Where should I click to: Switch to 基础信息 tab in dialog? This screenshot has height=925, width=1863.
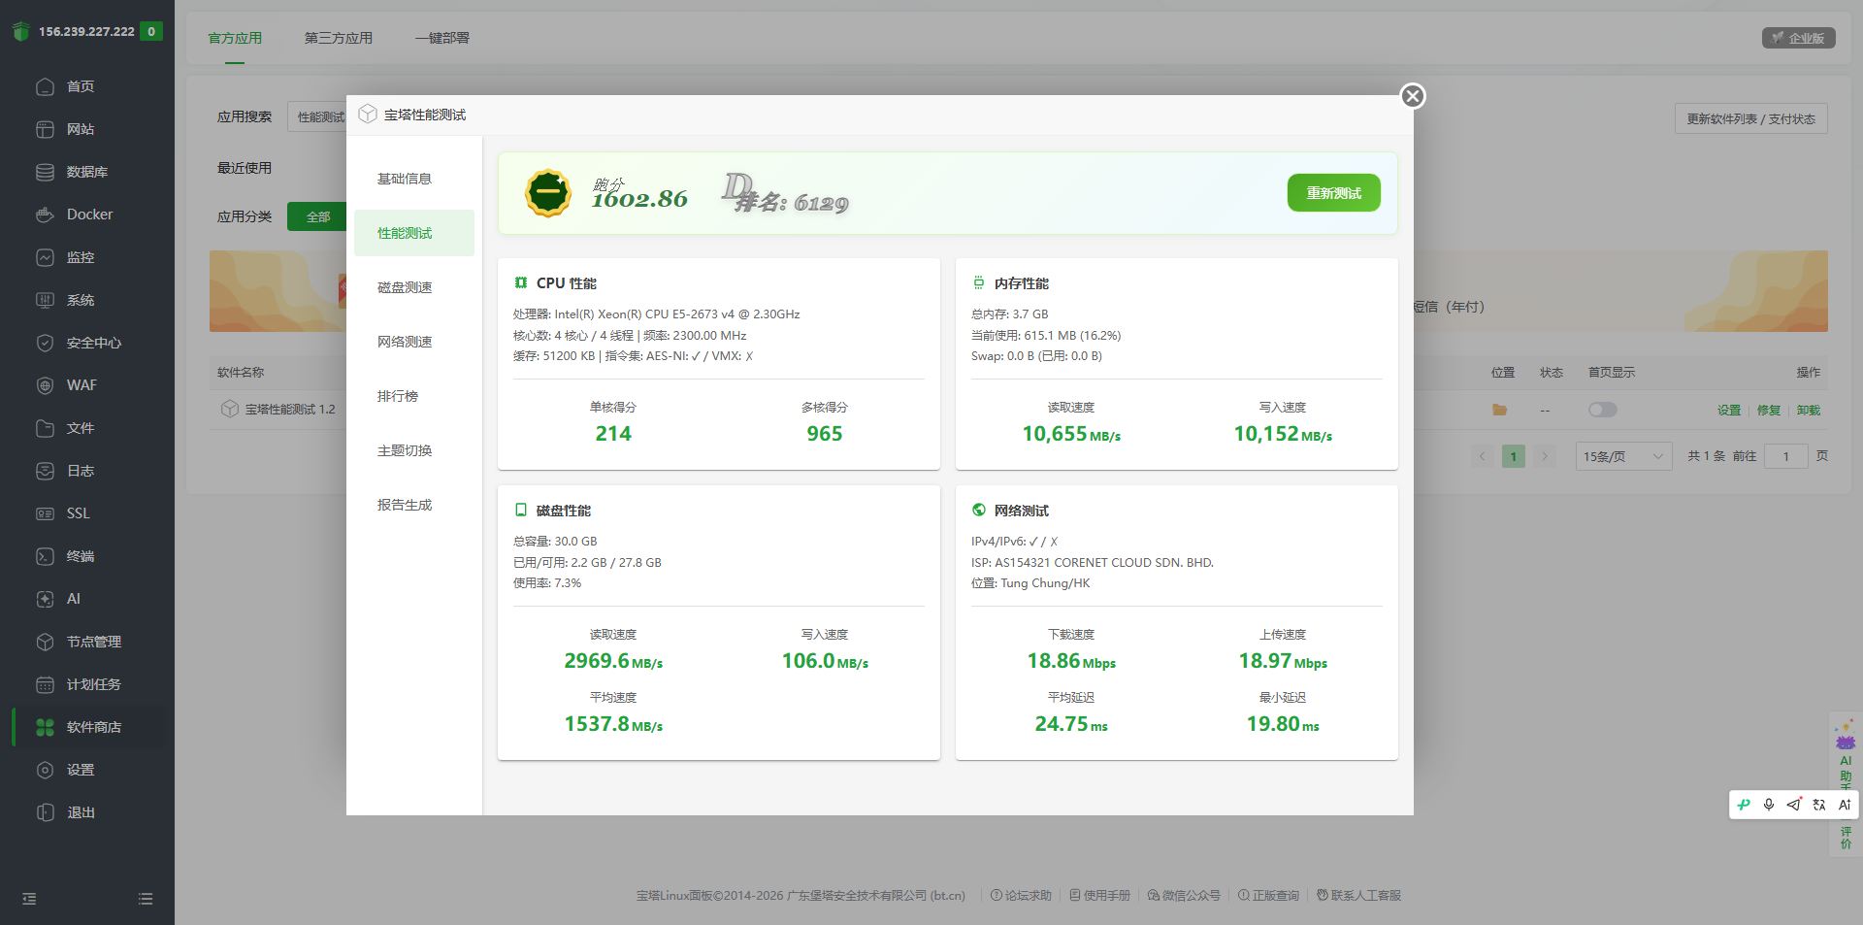point(414,179)
